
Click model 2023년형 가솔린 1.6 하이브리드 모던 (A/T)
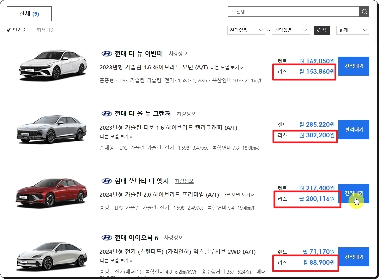[x=154, y=68]
